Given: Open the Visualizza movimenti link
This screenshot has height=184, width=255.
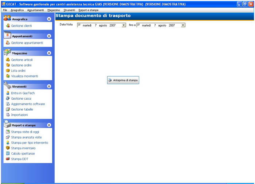Looking at the screenshot, I should click(x=24, y=76).
